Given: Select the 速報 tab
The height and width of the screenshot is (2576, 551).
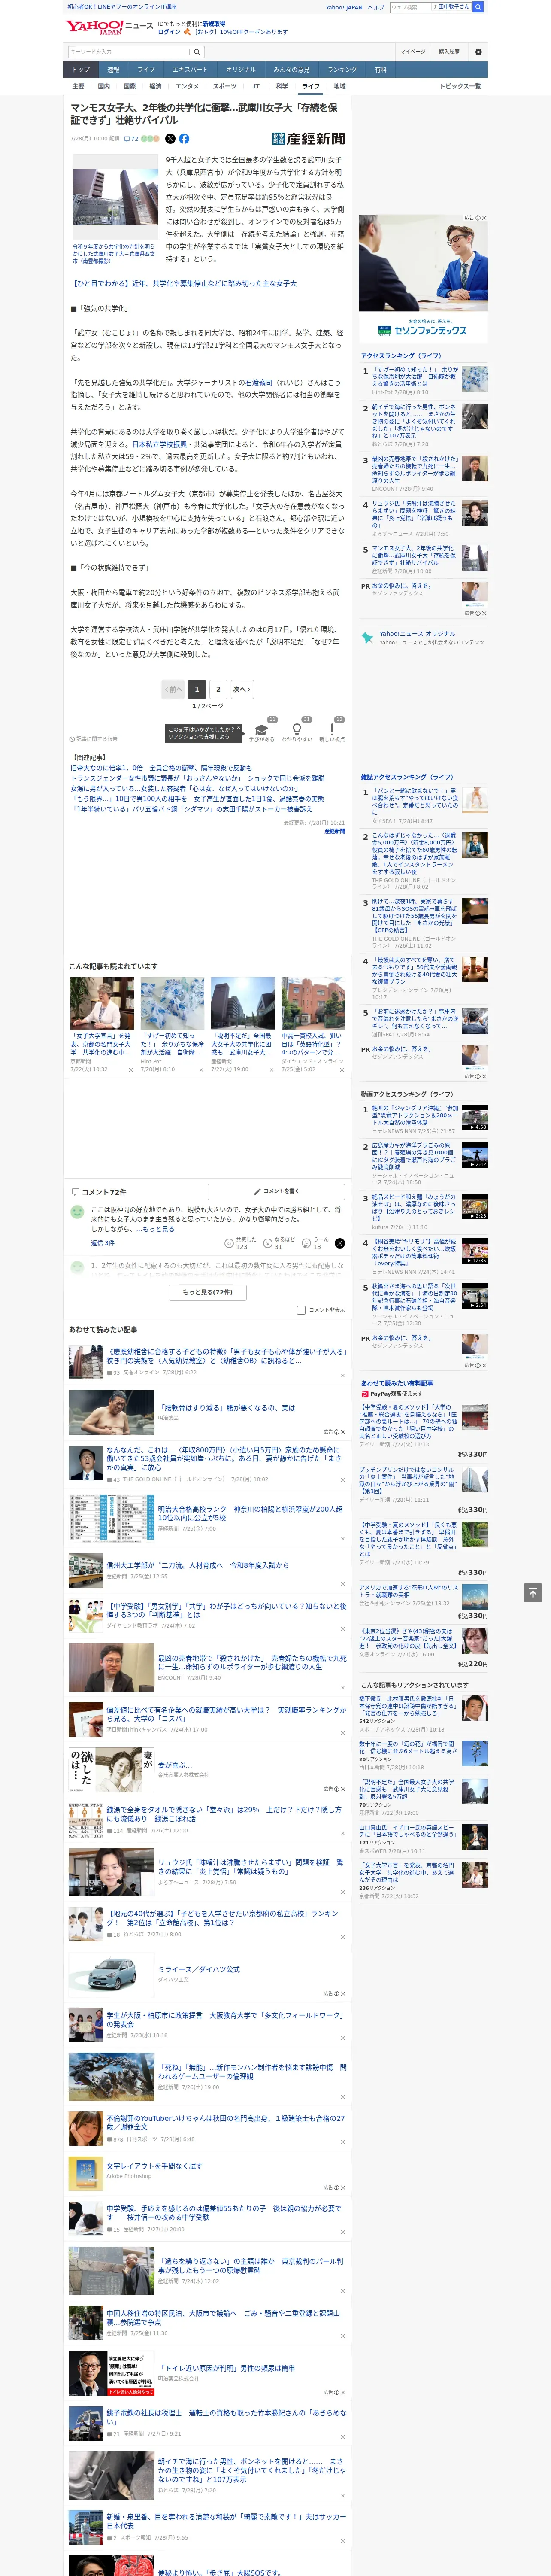Looking at the screenshot, I should (113, 70).
